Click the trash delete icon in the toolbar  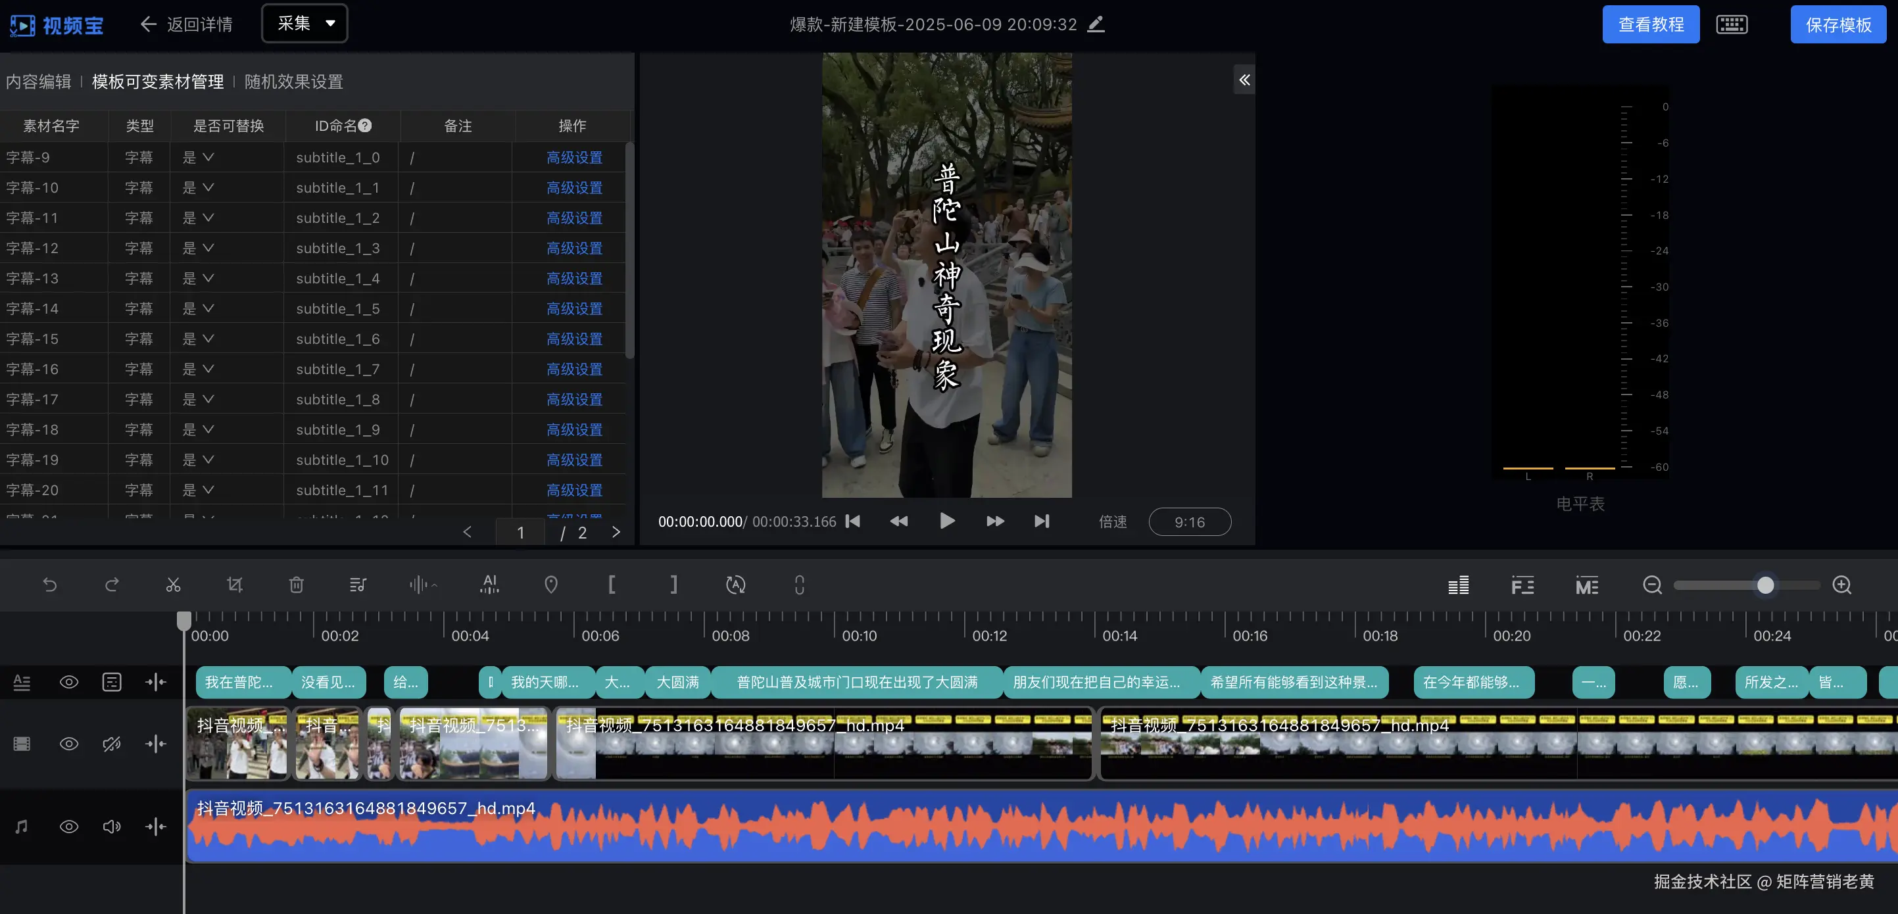click(296, 585)
